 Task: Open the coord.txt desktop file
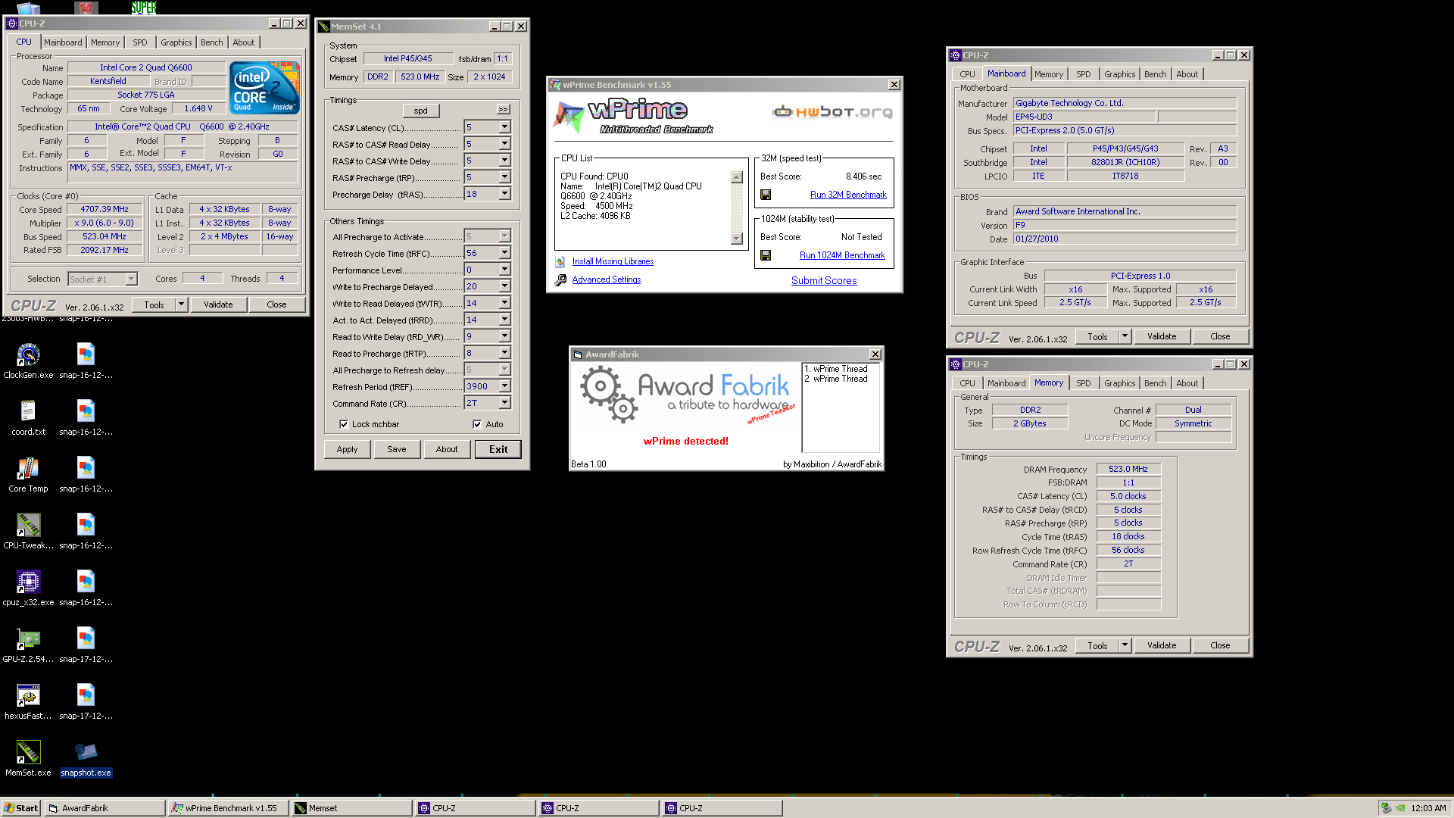(x=28, y=412)
